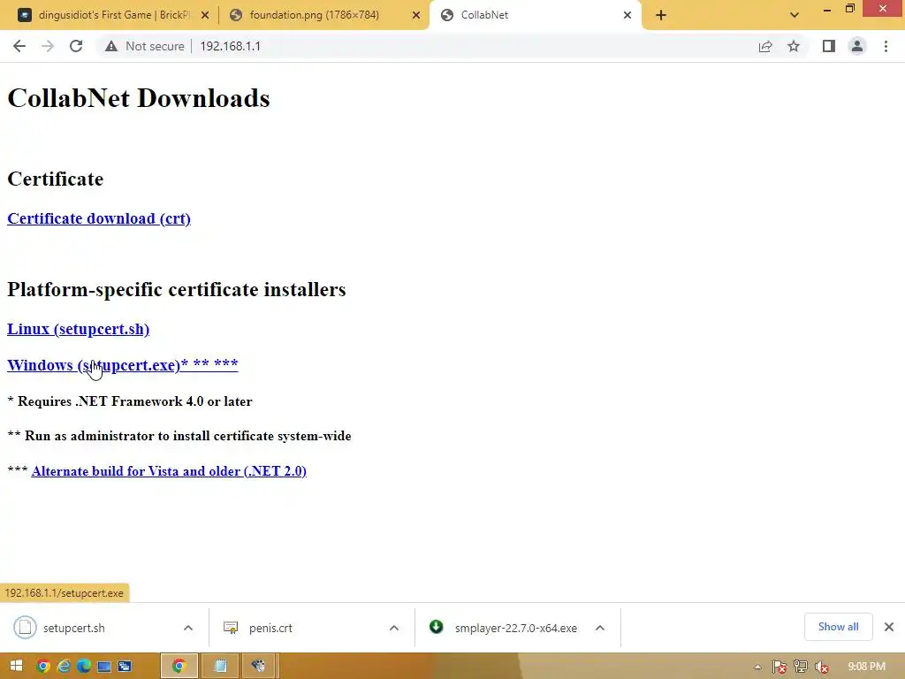The width and height of the screenshot is (905, 679).
Task: Click the Run as administrator note
Action: click(x=179, y=436)
